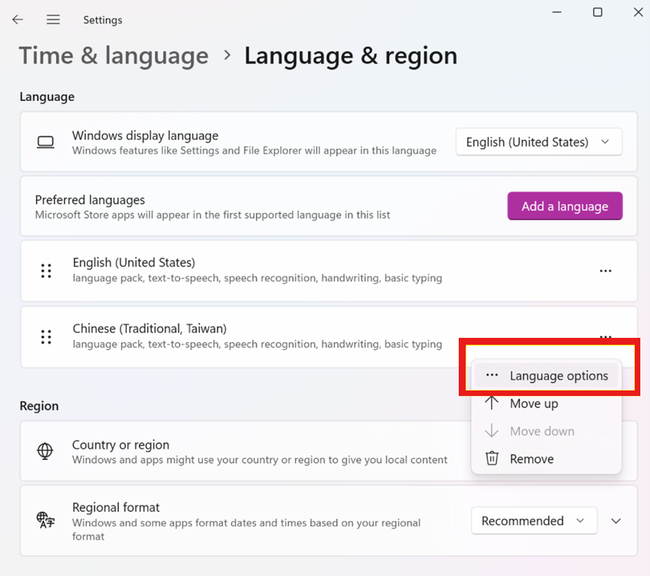Image resolution: width=650 pixels, height=576 pixels.
Task: Select the Chinese (Traditional, Taiwan) row text
Action: click(150, 329)
